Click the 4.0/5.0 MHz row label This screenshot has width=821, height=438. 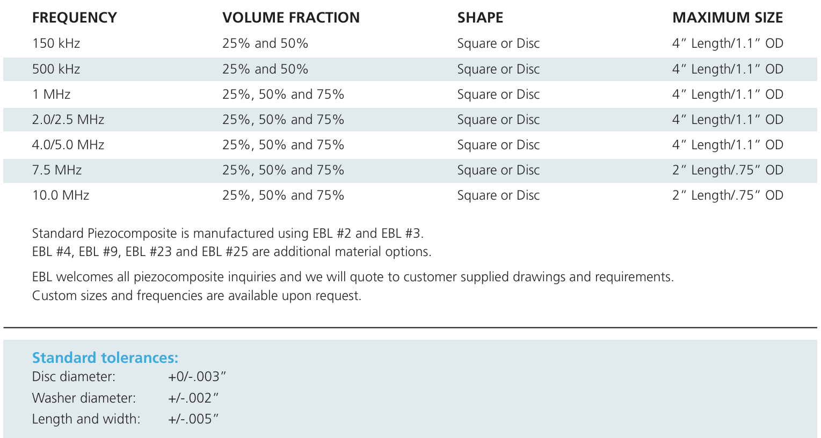[68, 145]
